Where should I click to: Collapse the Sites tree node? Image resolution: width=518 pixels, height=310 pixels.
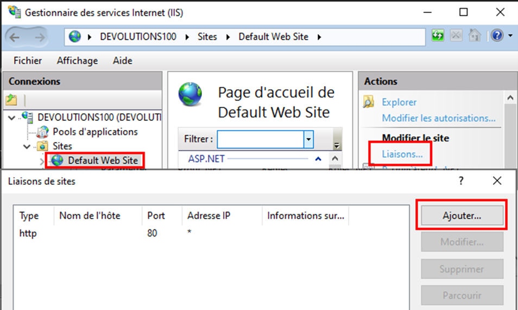coord(27,146)
